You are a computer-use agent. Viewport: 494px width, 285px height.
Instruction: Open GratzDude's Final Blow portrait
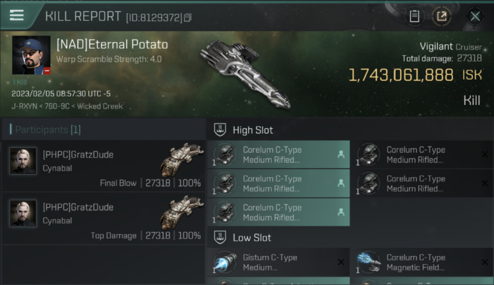coord(23,161)
